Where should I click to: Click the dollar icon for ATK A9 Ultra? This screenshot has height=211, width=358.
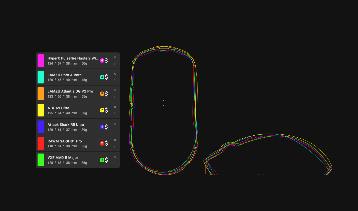[106, 110]
